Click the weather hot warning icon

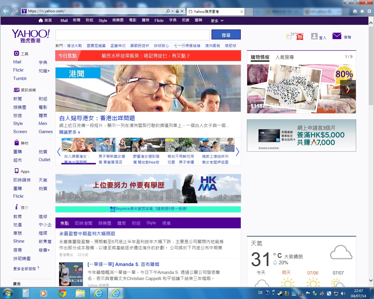pos(300,36)
